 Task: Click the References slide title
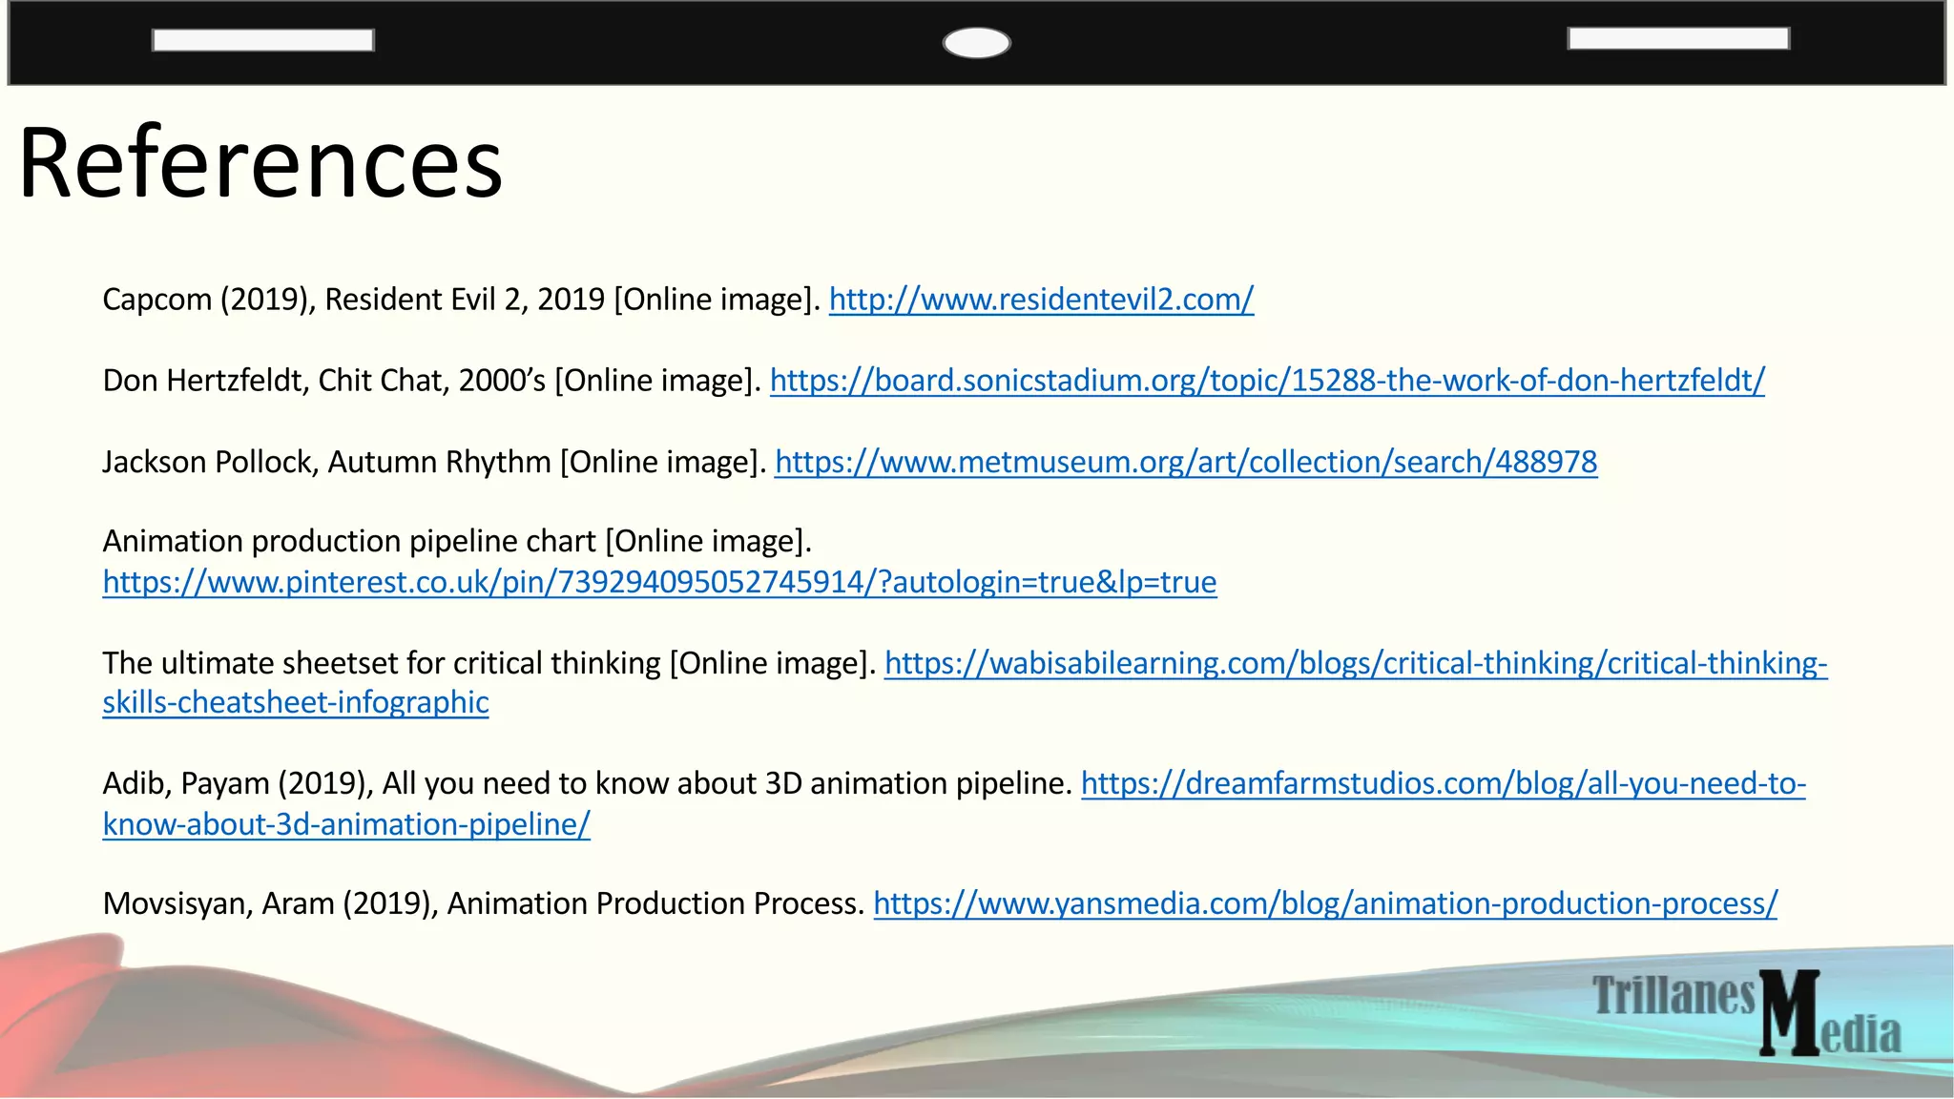tap(260, 163)
